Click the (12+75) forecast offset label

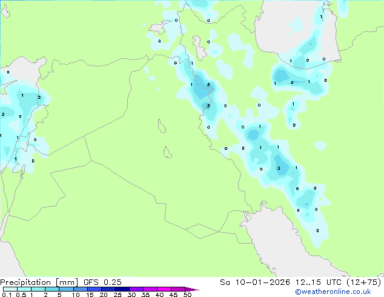point(364,282)
